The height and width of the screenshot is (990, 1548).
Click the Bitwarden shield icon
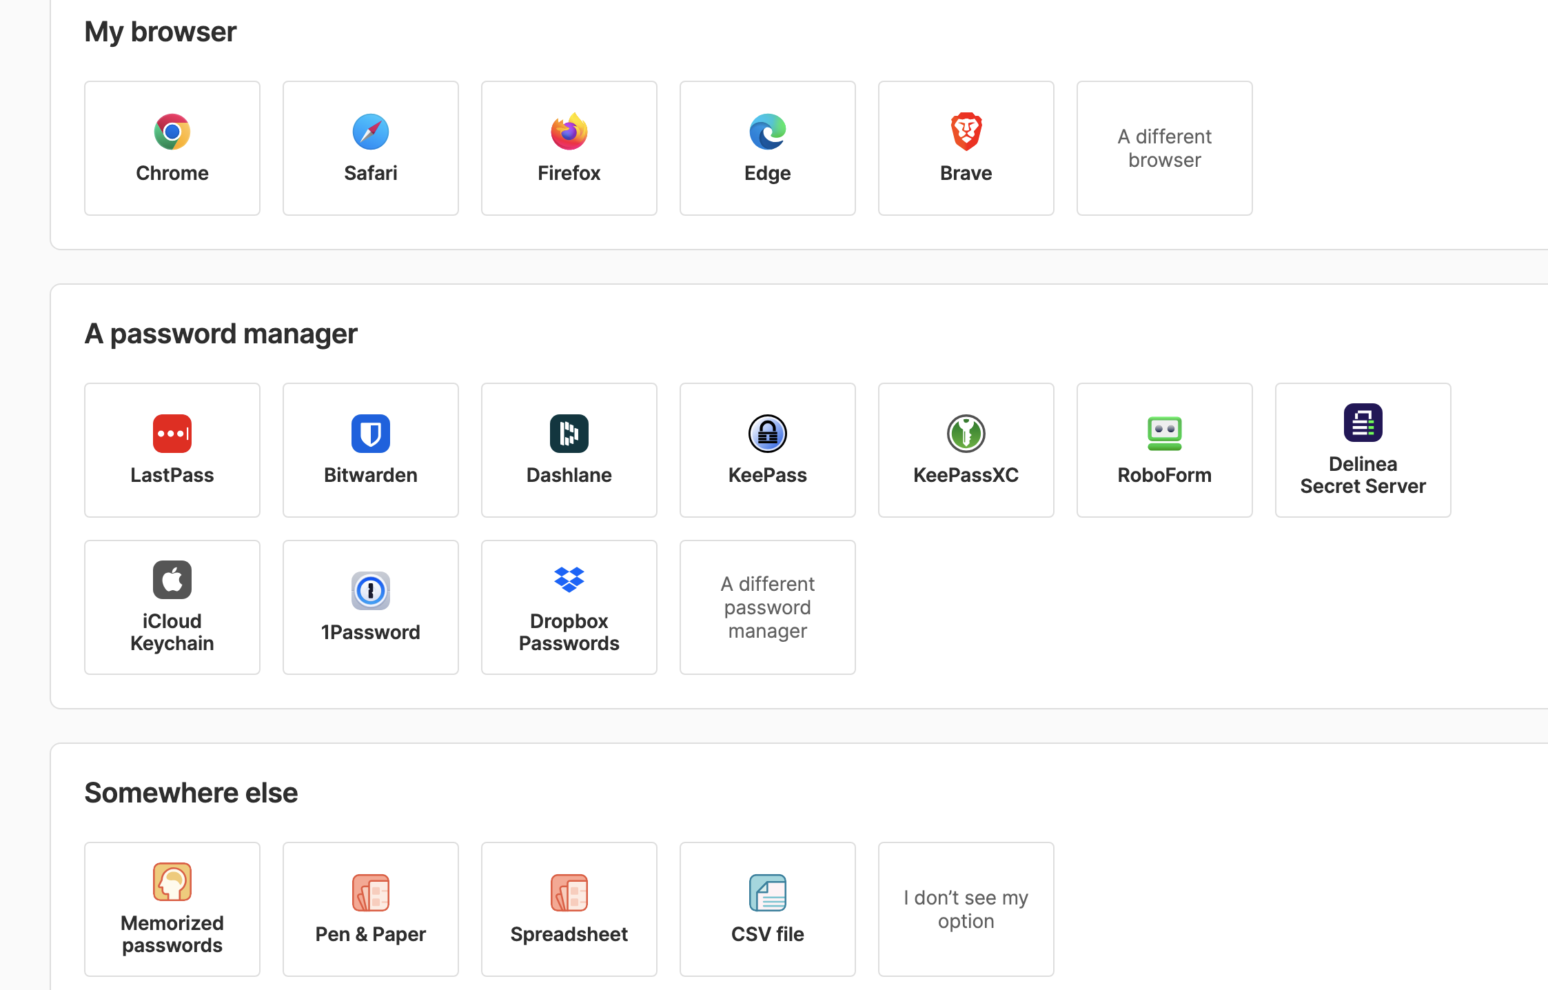371,434
